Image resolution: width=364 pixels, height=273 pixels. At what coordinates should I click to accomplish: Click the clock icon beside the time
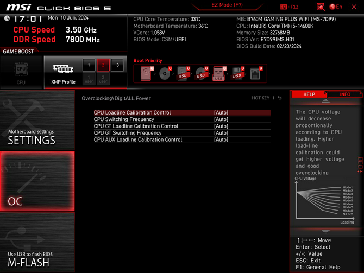click(x=7, y=18)
